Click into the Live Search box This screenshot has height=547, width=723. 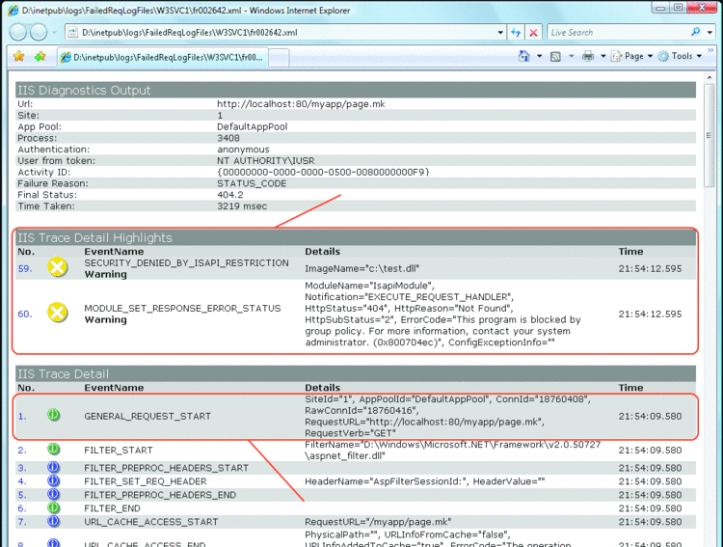(x=618, y=32)
